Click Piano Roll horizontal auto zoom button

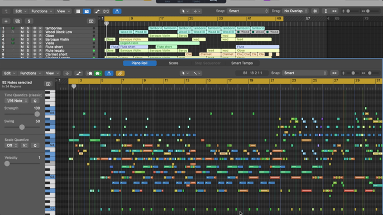[x=334, y=73]
